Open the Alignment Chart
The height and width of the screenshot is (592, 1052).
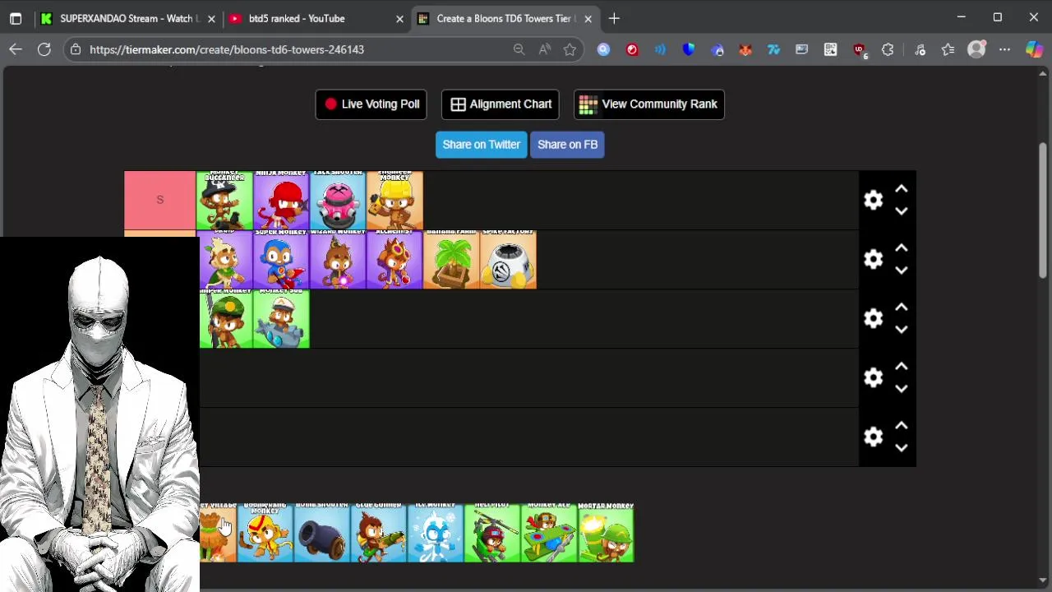[501, 104]
